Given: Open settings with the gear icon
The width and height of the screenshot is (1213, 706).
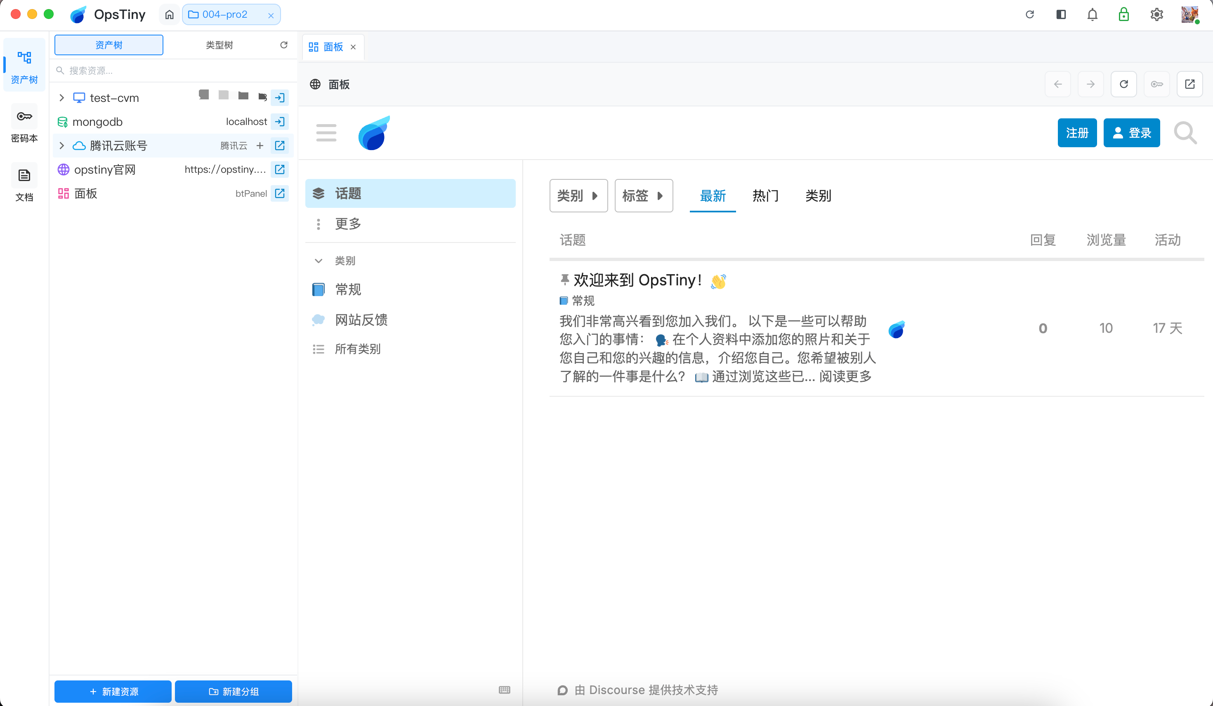Looking at the screenshot, I should pyautogui.click(x=1157, y=14).
